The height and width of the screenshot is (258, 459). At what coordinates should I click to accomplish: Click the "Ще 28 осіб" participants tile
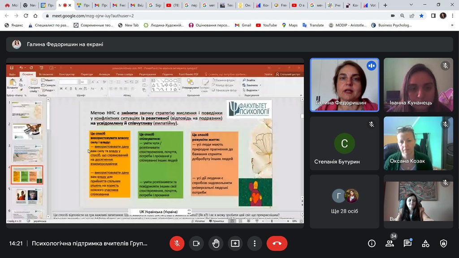(x=344, y=201)
